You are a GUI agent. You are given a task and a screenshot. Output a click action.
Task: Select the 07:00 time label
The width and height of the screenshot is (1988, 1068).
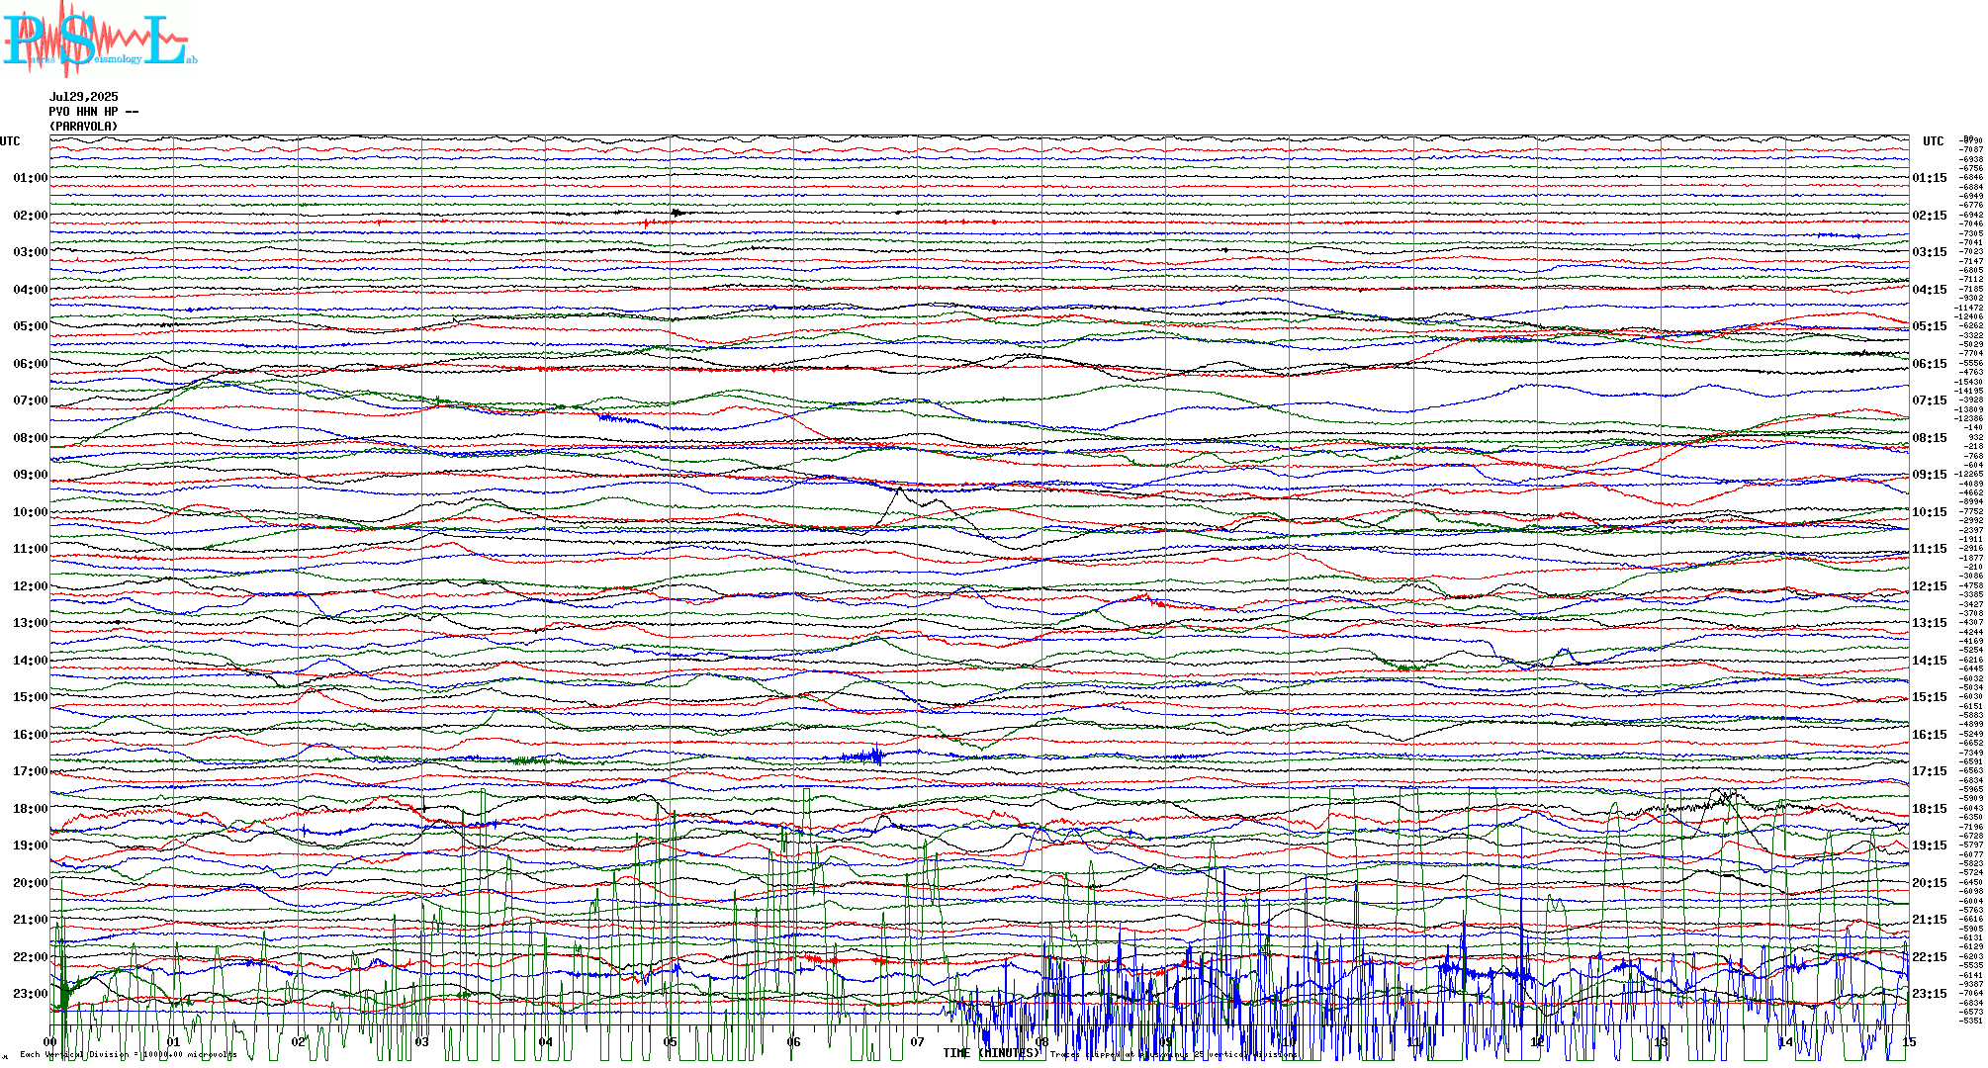coord(31,400)
